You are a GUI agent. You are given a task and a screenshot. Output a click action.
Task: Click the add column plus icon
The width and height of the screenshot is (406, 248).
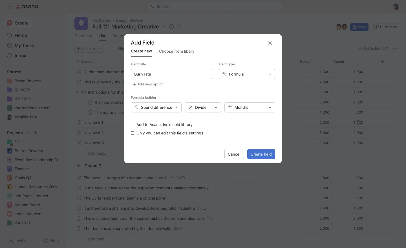[382, 62]
